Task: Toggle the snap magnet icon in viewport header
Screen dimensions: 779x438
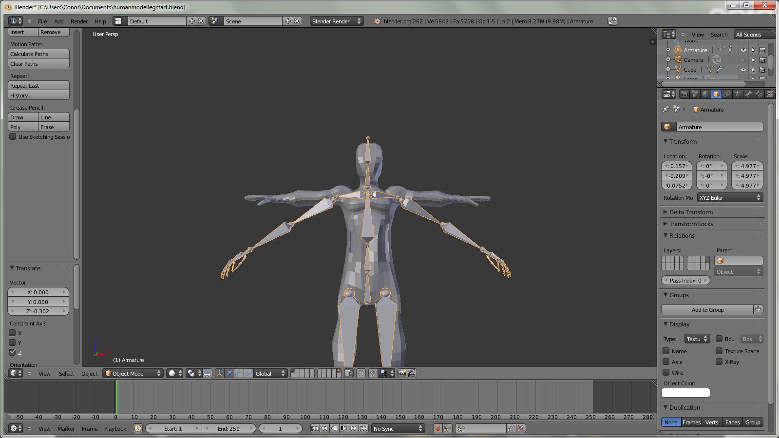Action: point(373,374)
